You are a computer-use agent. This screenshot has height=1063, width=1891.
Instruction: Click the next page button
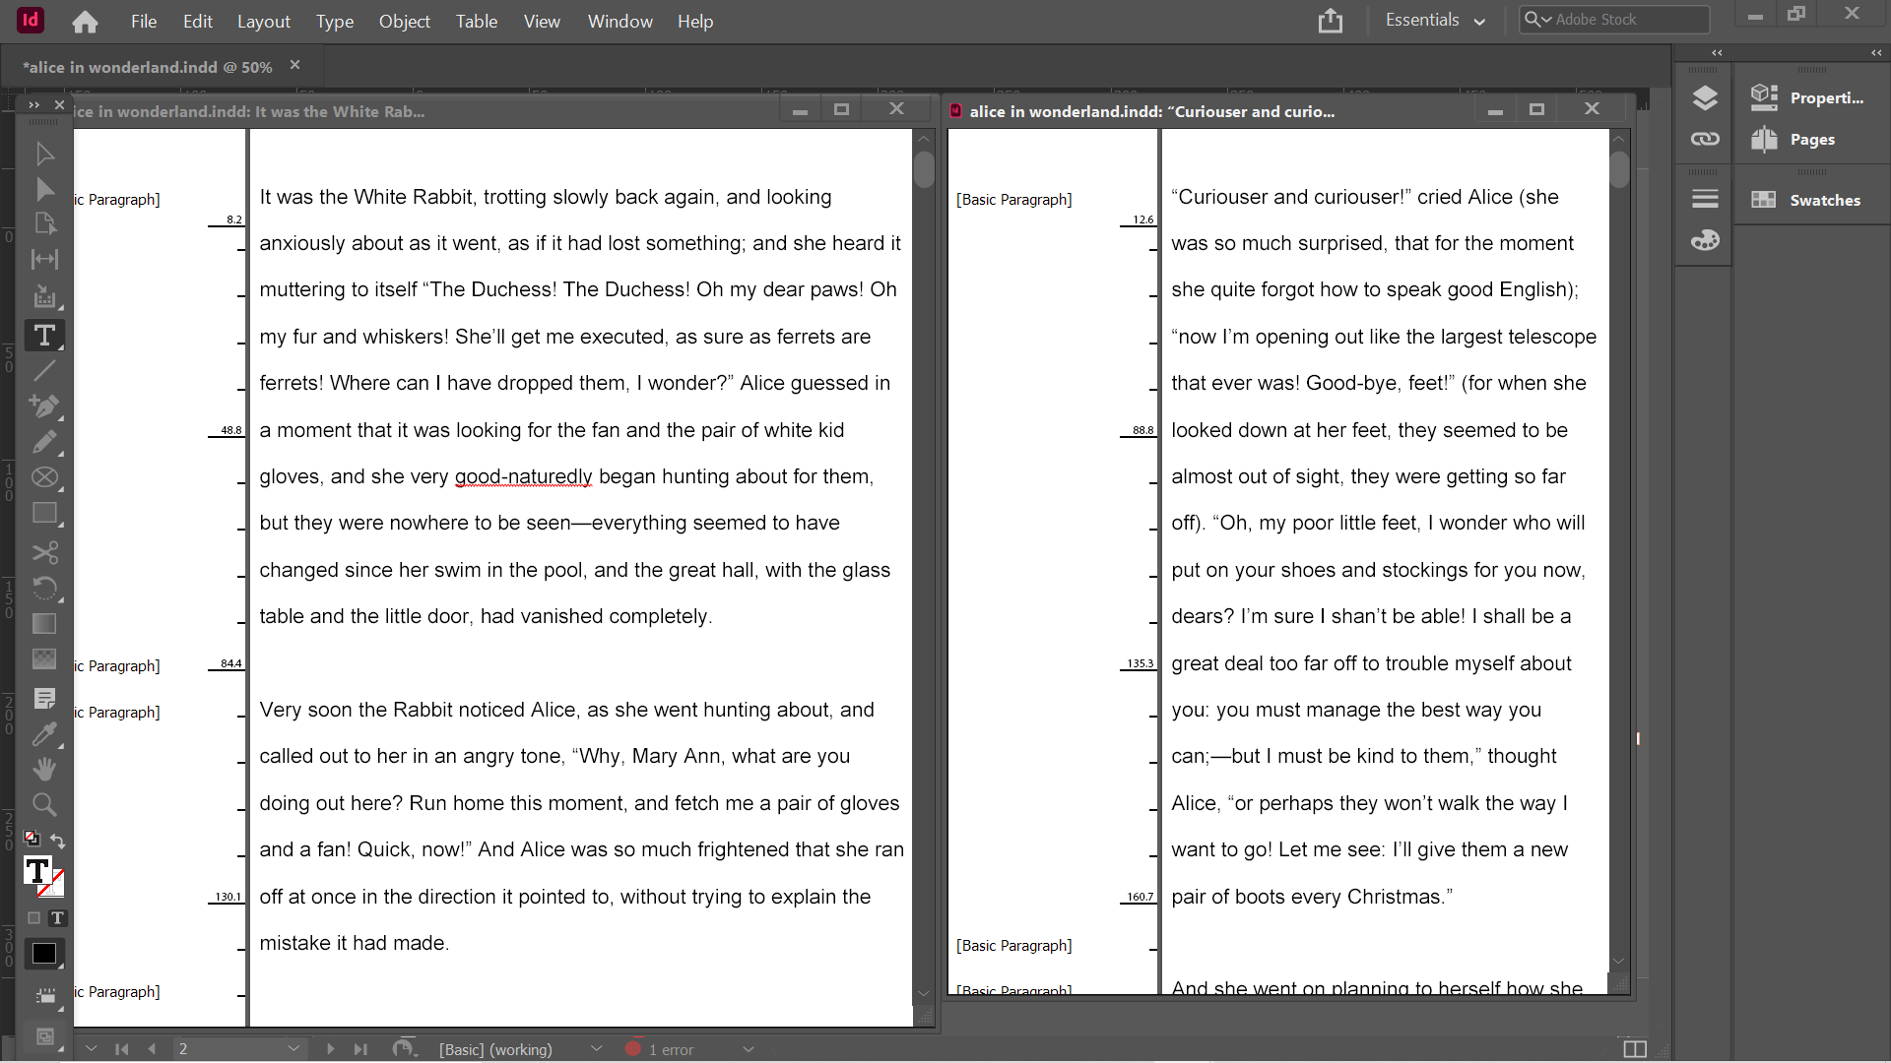pos(331,1049)
